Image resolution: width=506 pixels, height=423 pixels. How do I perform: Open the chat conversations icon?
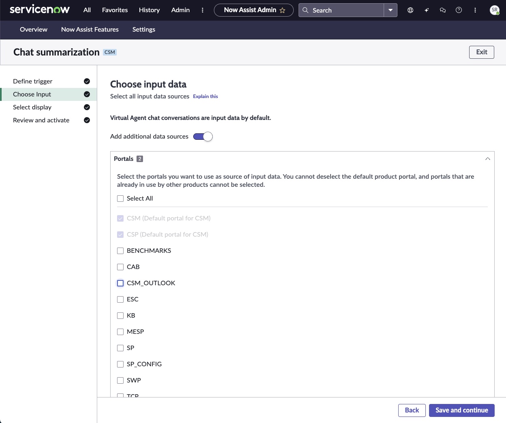pyautogui.click(x=443, y=10)
